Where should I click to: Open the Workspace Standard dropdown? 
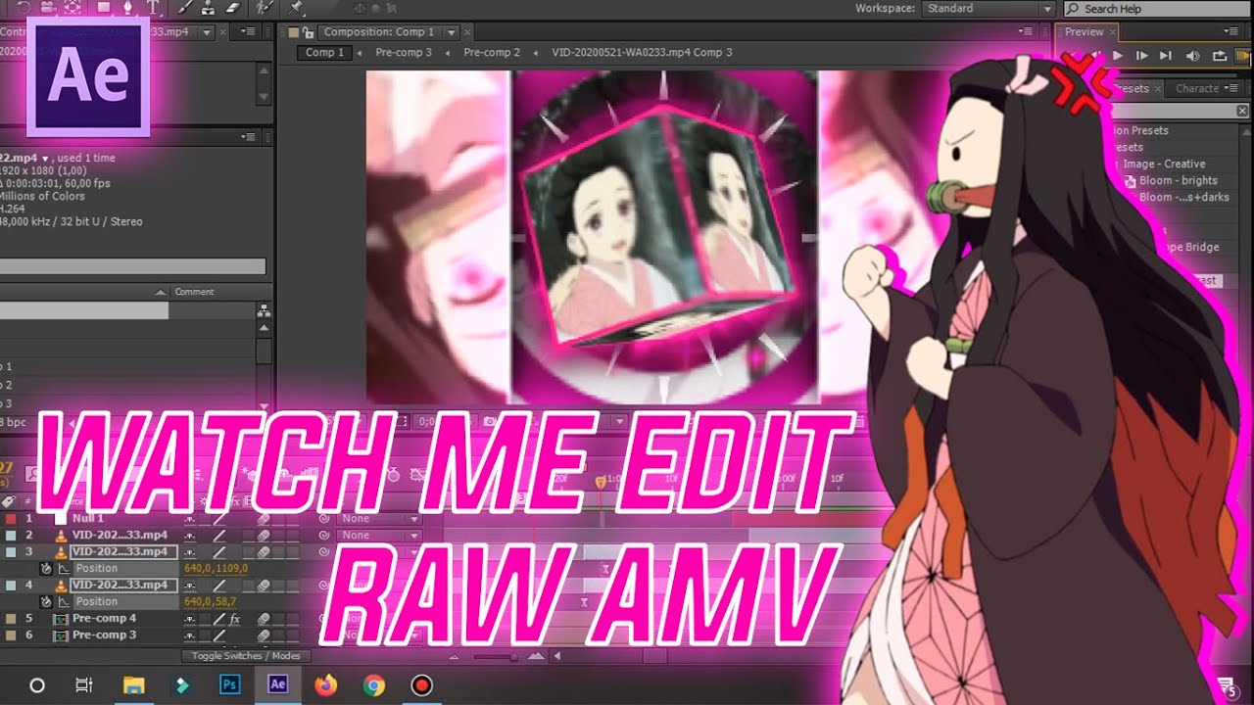pos(988,9)
